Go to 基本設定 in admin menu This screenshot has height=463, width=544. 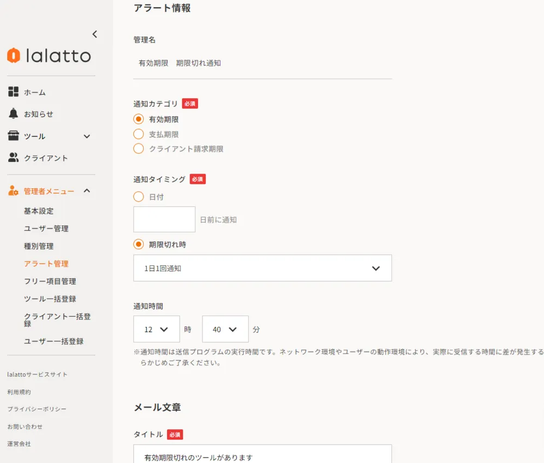39,211
